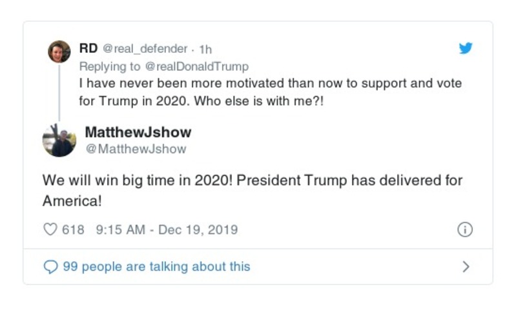Click RD's tweet text about voting in 2020
Viewport: 516px width, 316px height.
click(x=270, y=92)
